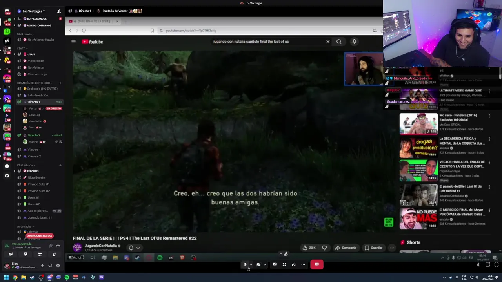This screenshot has height=282, width=502.
Task: Add channel to Chat Privado category
Action: 60,165
